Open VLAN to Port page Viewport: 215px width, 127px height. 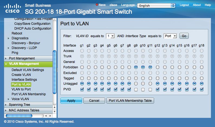coord(21,89)
